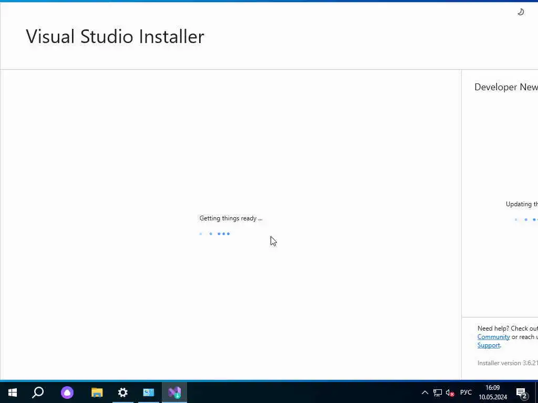The image size is (538, 403).
Task: Change input language РУС indicator
Action: click(465, 393)
